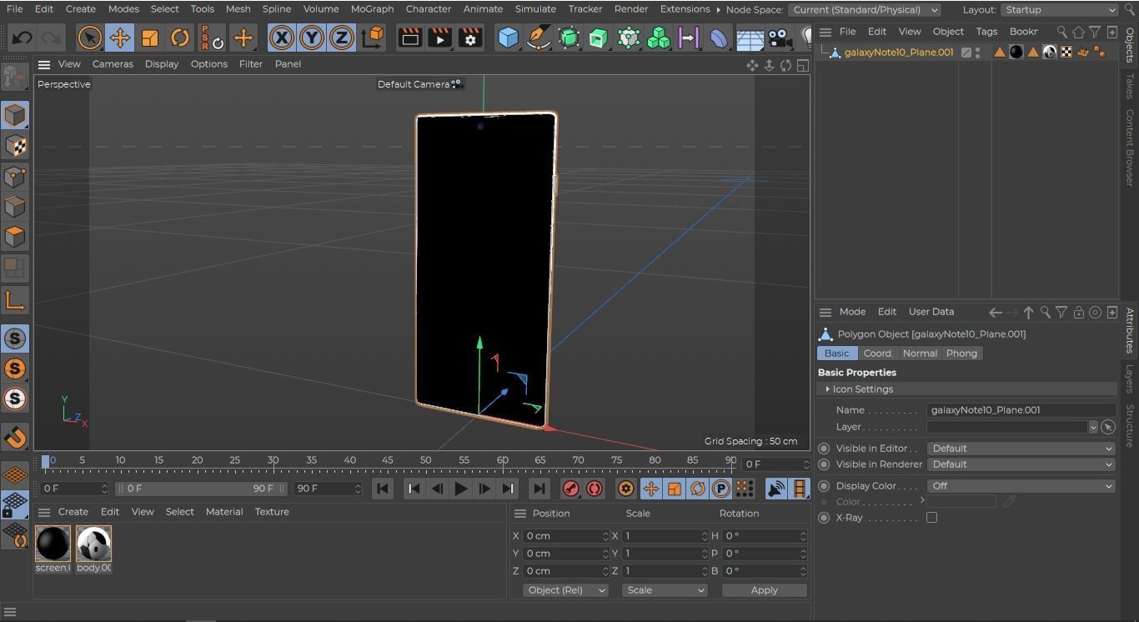Screen dimensions: 1139x622
Task: Open Visible in Editor dropdown
Action: (1021, 449)
